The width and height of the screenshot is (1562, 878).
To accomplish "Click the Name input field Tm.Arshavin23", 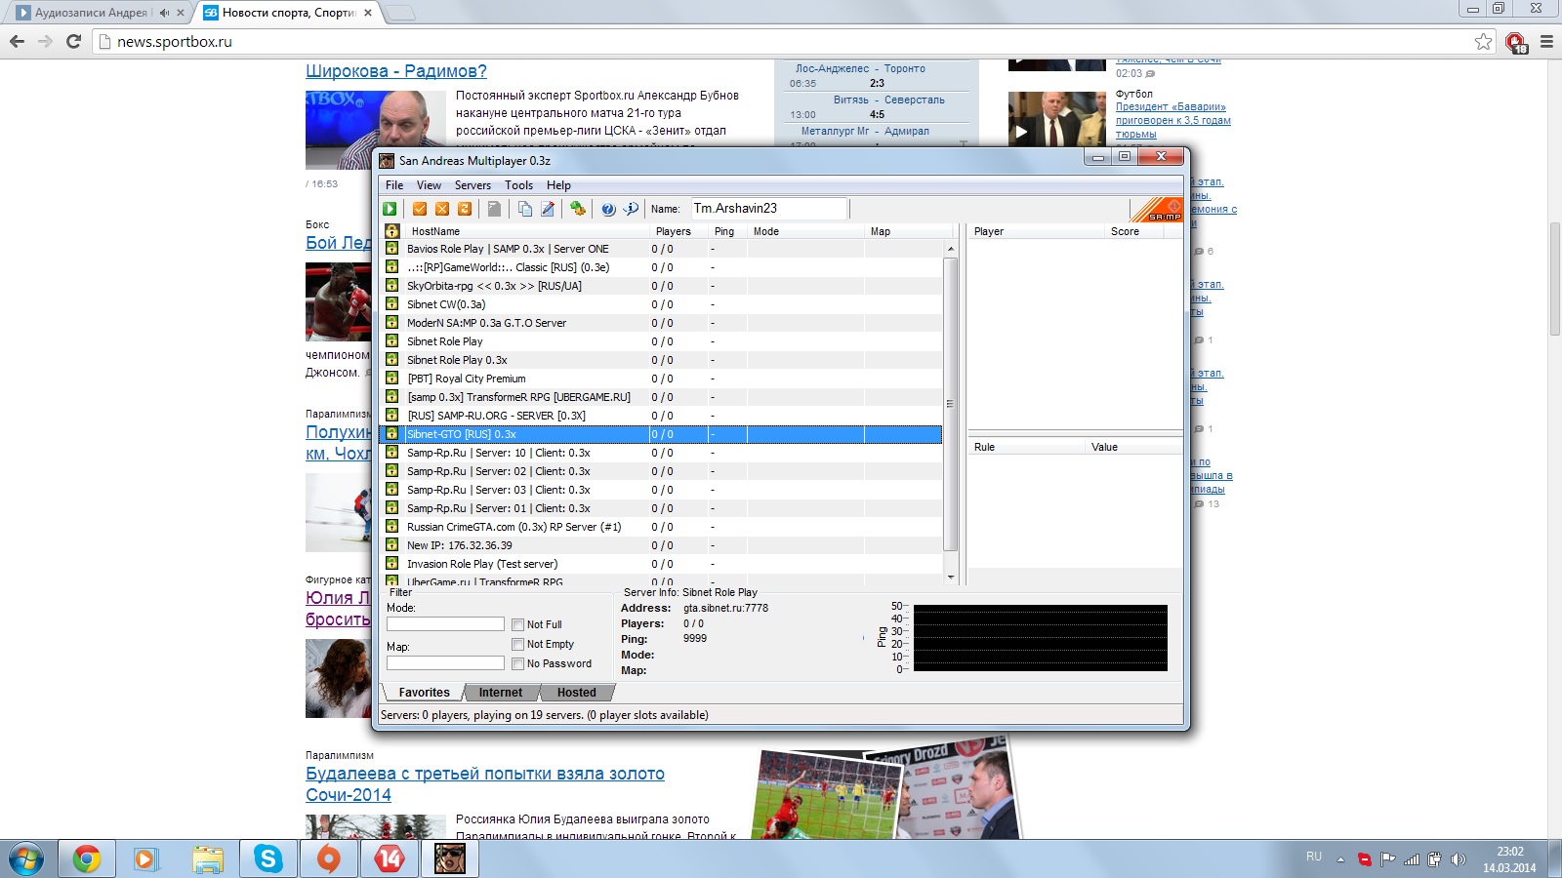I will (x=768, y=209).
